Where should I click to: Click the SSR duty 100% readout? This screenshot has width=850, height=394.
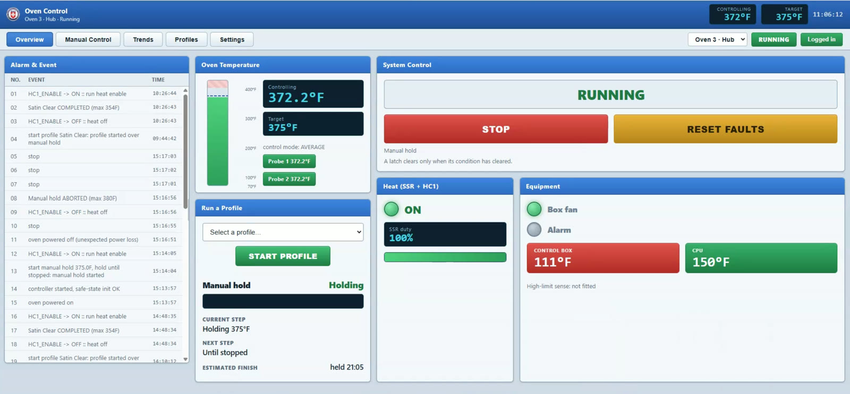(445, 234)
